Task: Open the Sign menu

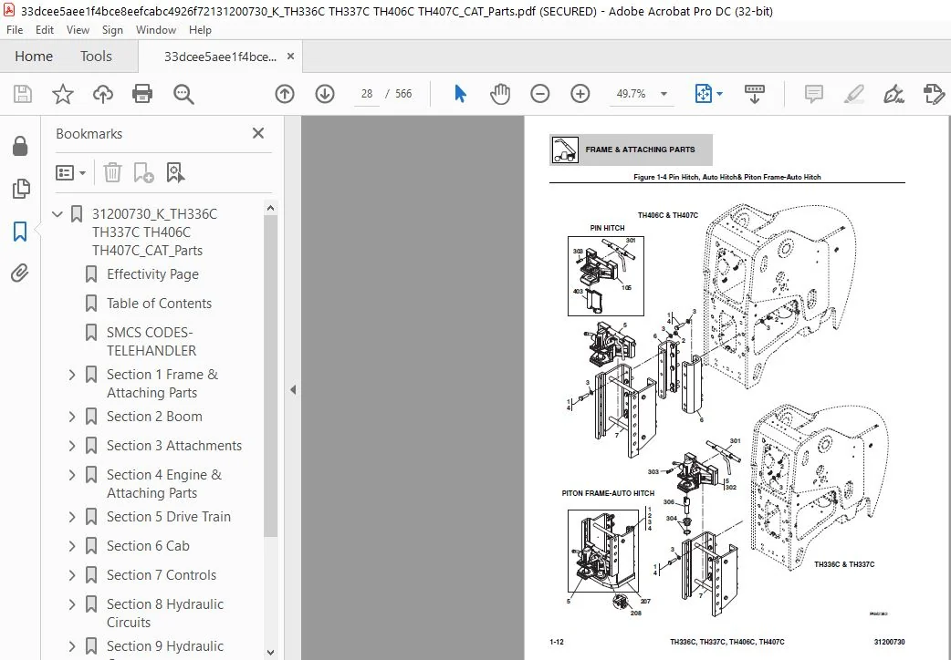Action: tap(112, 30)
